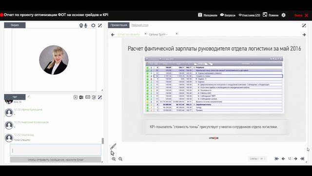This screenshot has height=176, width=312.
Task: Click the red exit cross icon
Action: coord(307,15)
